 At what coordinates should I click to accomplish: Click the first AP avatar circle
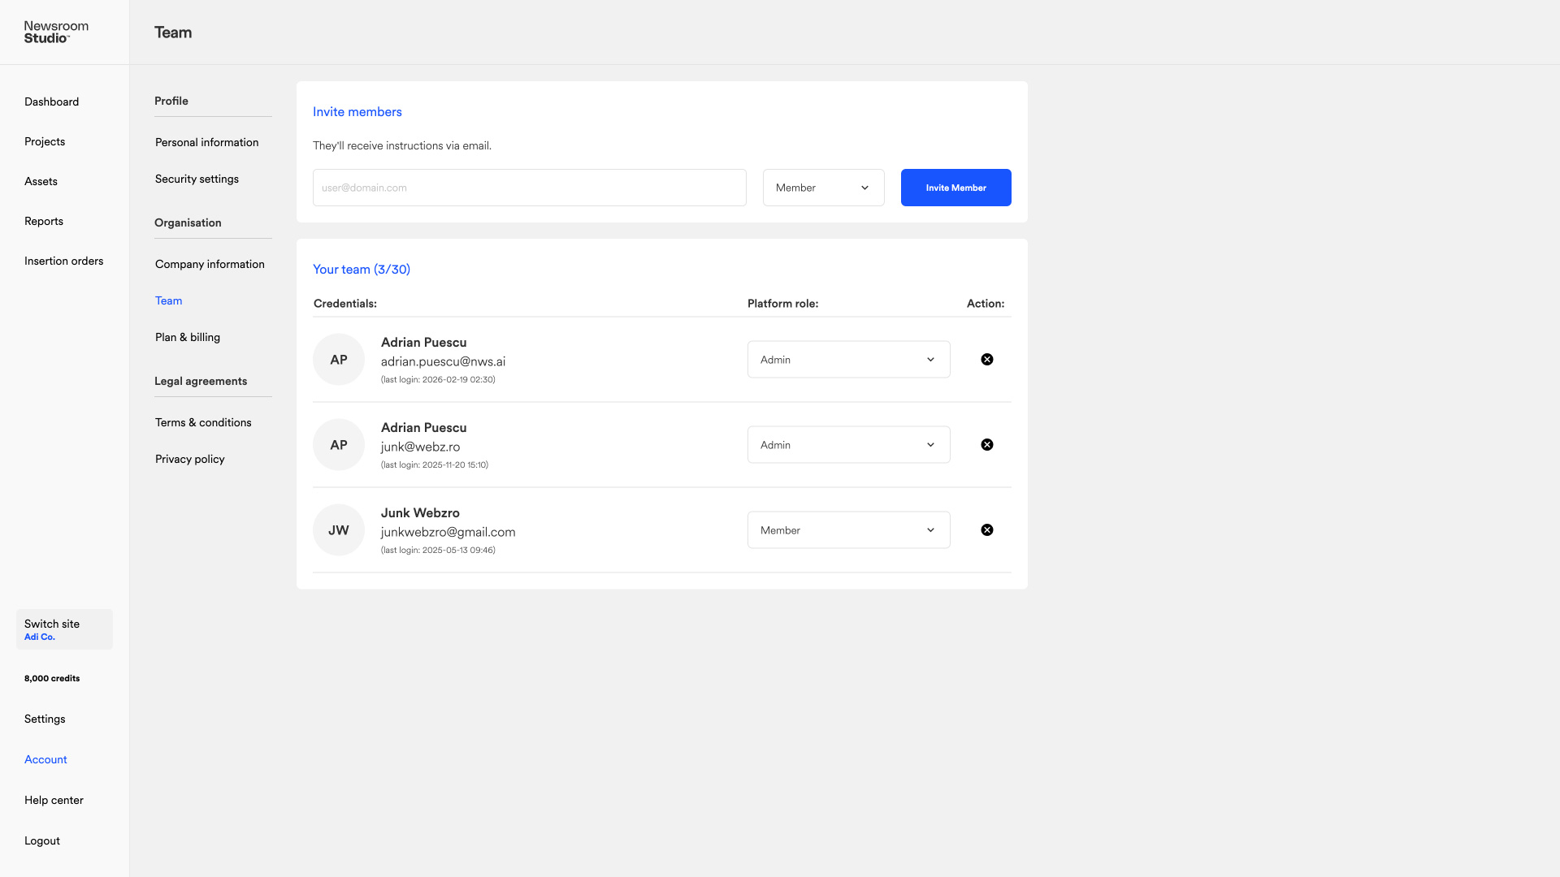point(339,360)
